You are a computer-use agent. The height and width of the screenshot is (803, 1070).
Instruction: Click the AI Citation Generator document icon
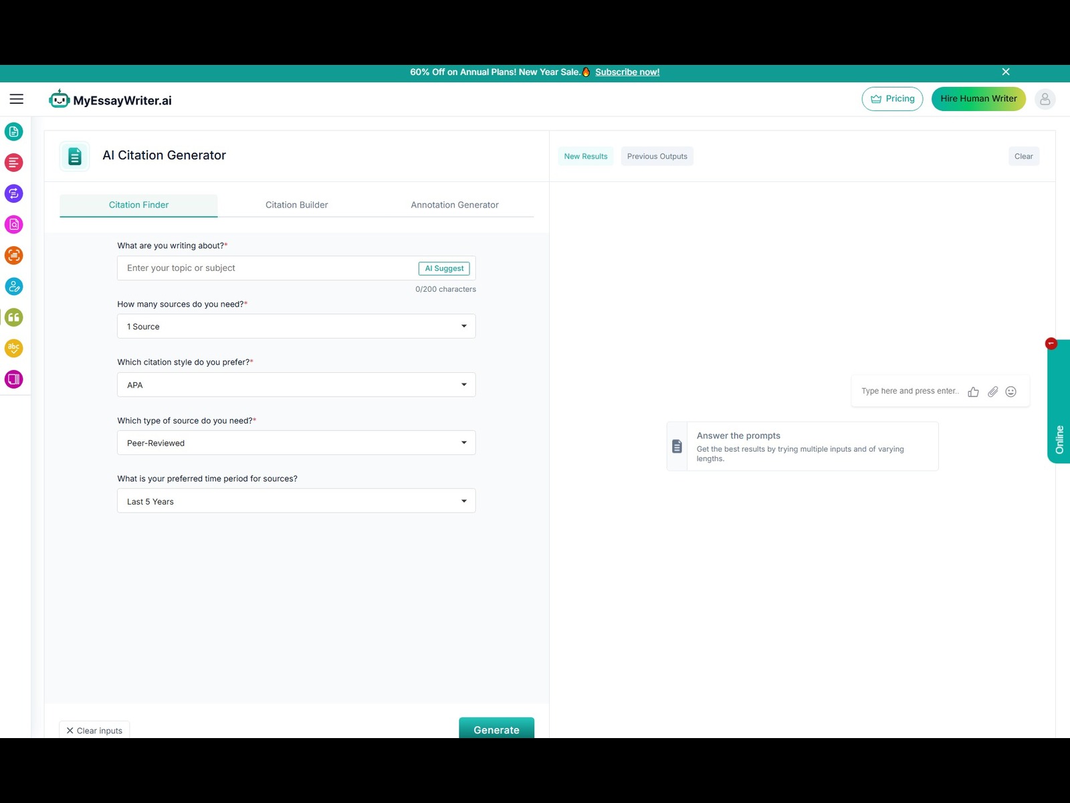tap(74, 157)
